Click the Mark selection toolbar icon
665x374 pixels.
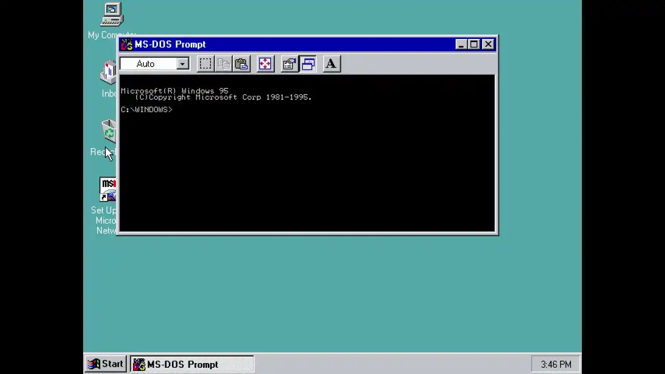pos(205,64)
